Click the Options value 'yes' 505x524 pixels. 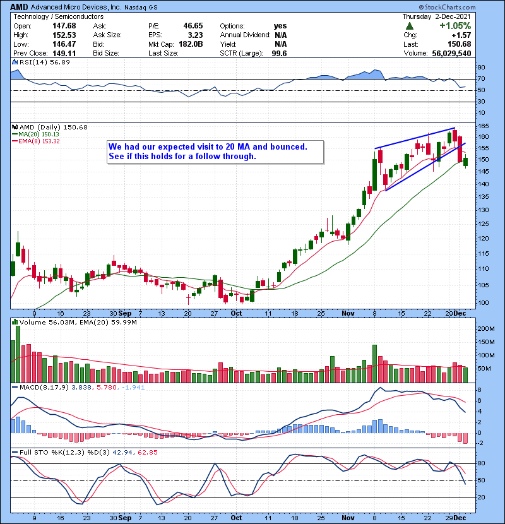[280, 26]
